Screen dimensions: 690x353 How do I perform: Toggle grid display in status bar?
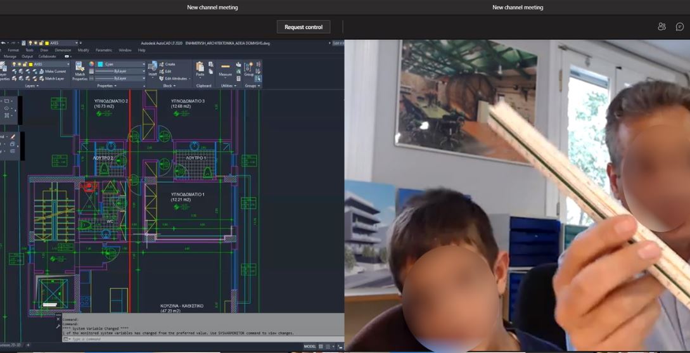tap(321, 347)
